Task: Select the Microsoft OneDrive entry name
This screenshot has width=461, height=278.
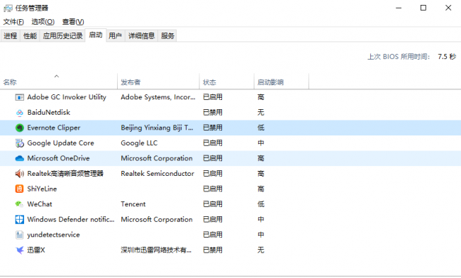Action: coord(58,158)
